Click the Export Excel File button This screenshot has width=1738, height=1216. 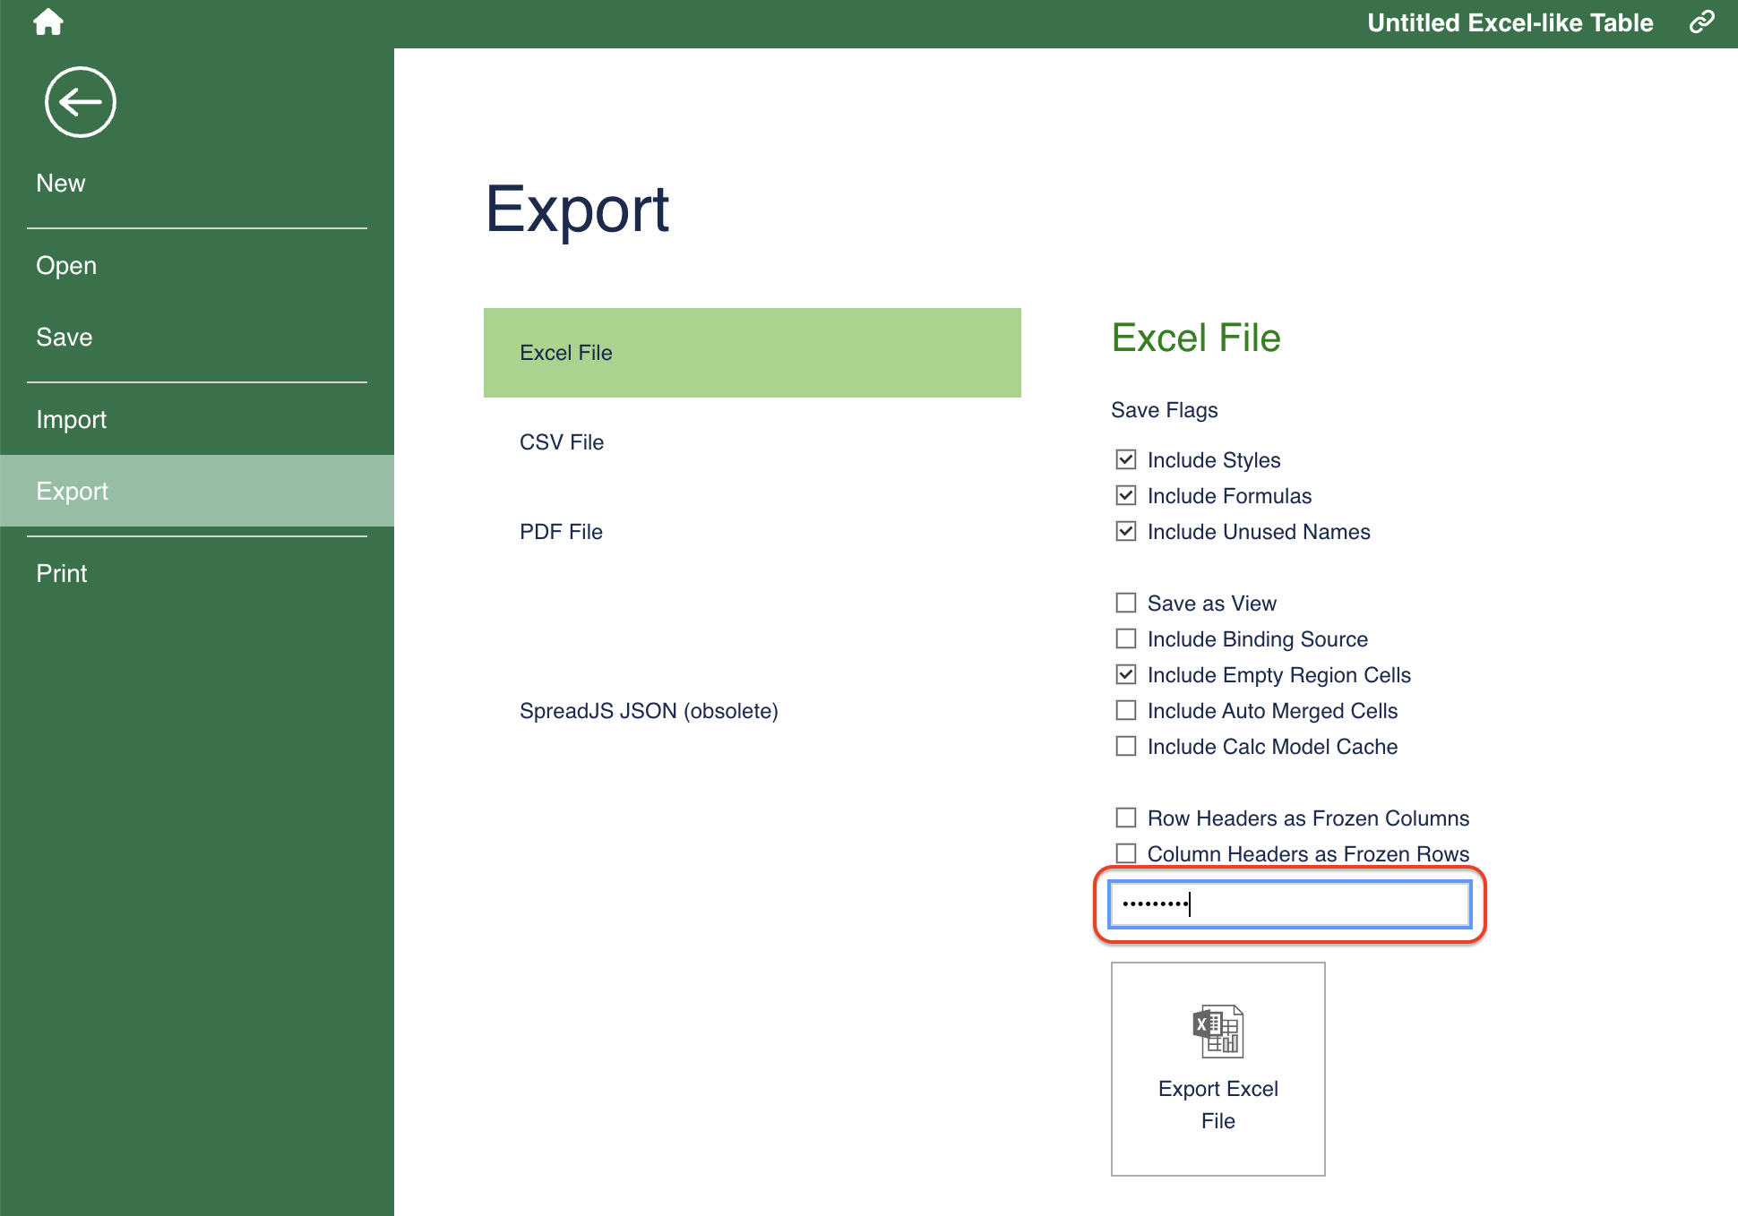pos(1217,1068)
